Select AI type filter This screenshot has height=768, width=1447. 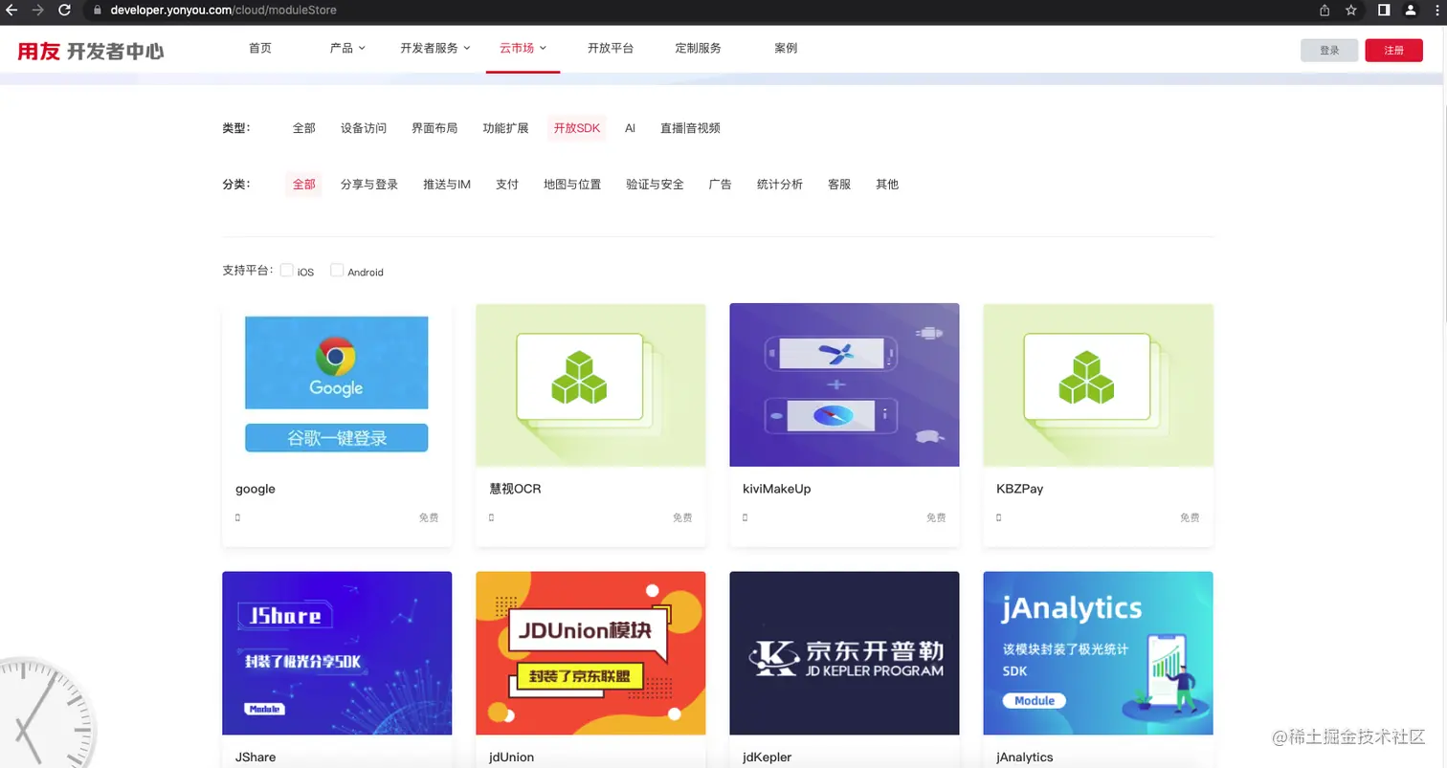pyautogui.click(x=630, y=128)
